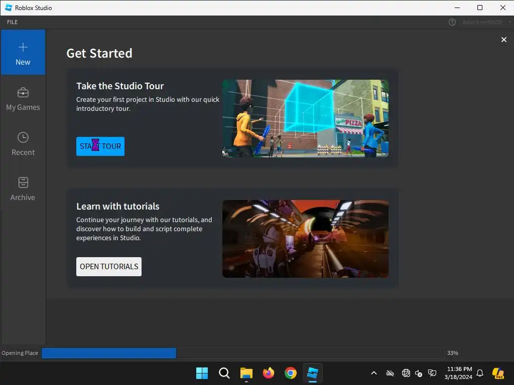Image resolution: width=514 pixels, height=385 pixels.
Task: Launch Firefox from the taskbar
Action: [269, 373]
